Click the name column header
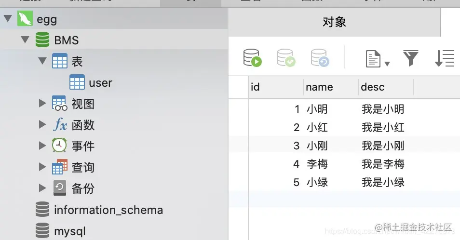The height and width of the screenshot is (240, 460). 331,87
